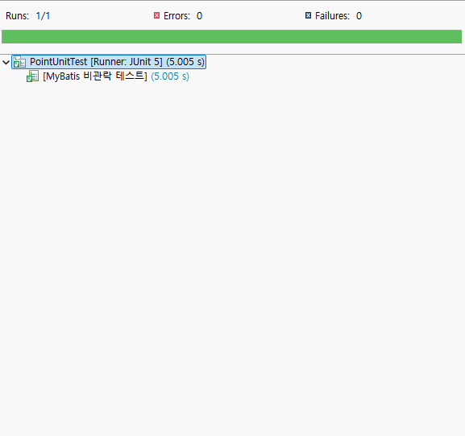Click the Failures label text
The width and height of the screenshot is (465, 436).
pyautogui.click(x=333, y=16)
